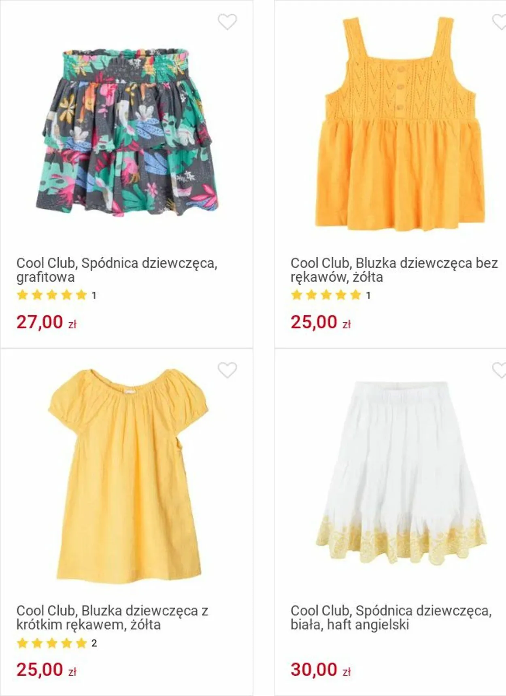Image resolution: width=506 pixels, height=696 pixels.
Task: Open 'Spódnica dziewczęca, grafitowa' product title
Action: [117, 270]
